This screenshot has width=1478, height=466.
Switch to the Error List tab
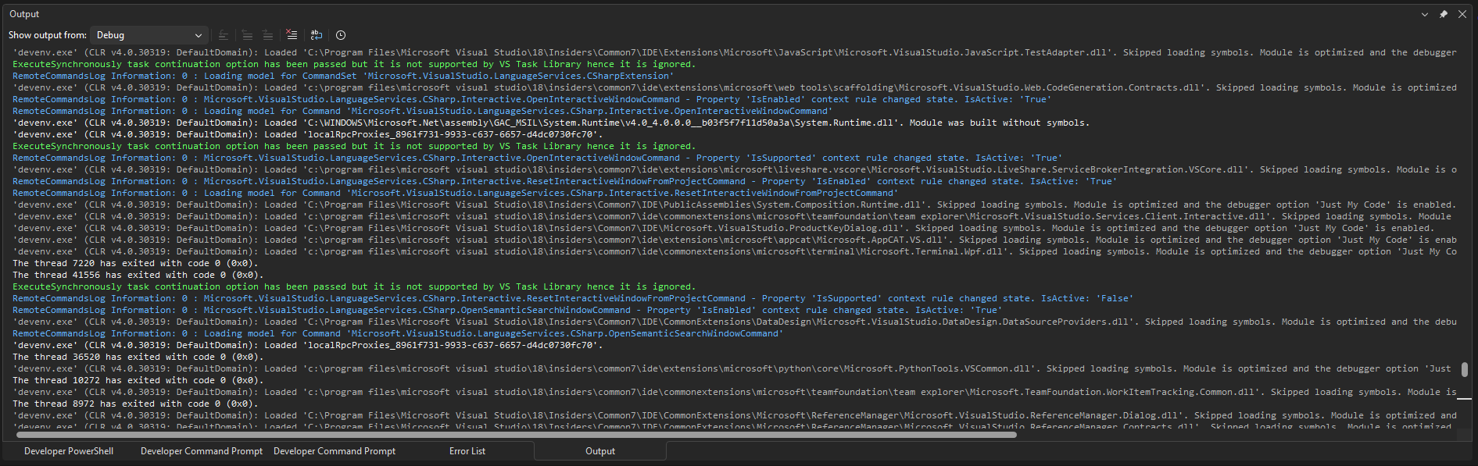click(467, 451)
